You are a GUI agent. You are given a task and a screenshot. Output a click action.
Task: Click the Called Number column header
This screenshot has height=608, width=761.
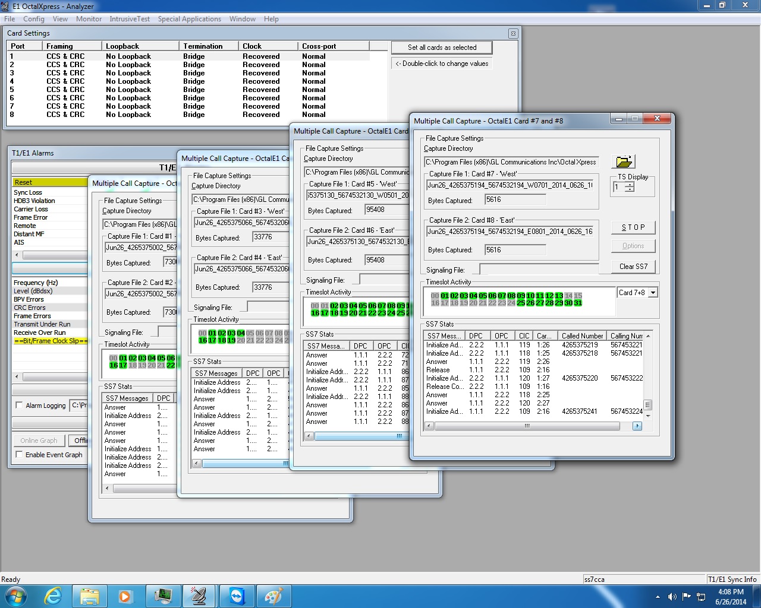583,335
